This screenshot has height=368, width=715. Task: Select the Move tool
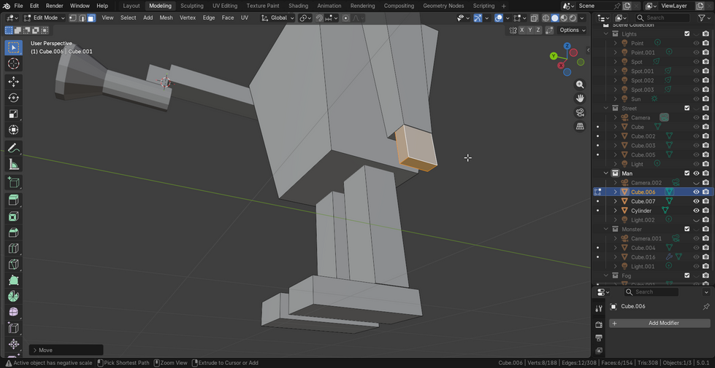click(x=14, y=82)
